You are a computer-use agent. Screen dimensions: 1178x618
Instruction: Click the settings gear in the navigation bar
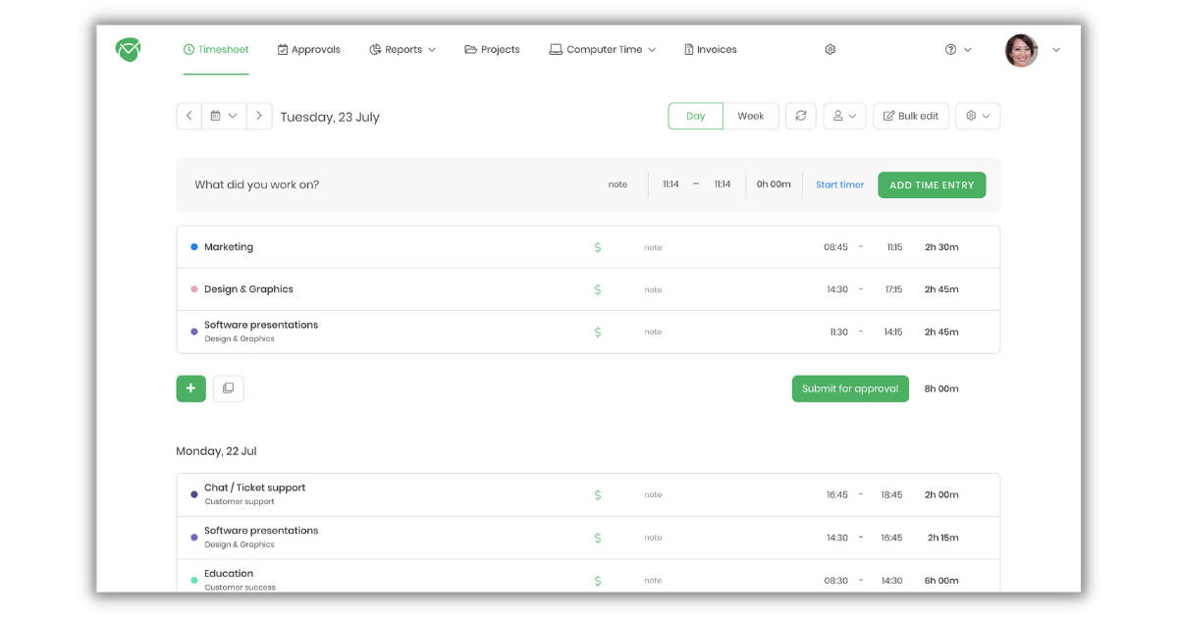829,48
